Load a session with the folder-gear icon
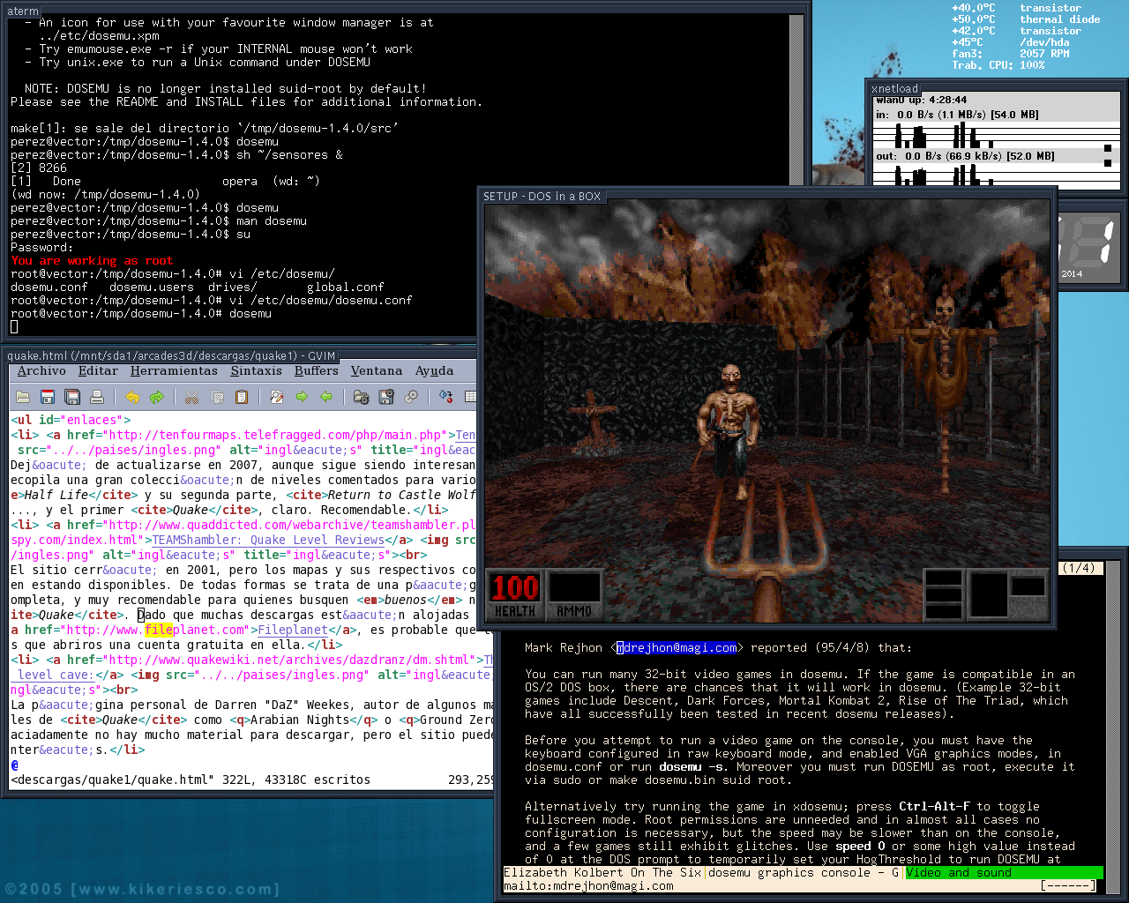 click(x=361, y=397)
